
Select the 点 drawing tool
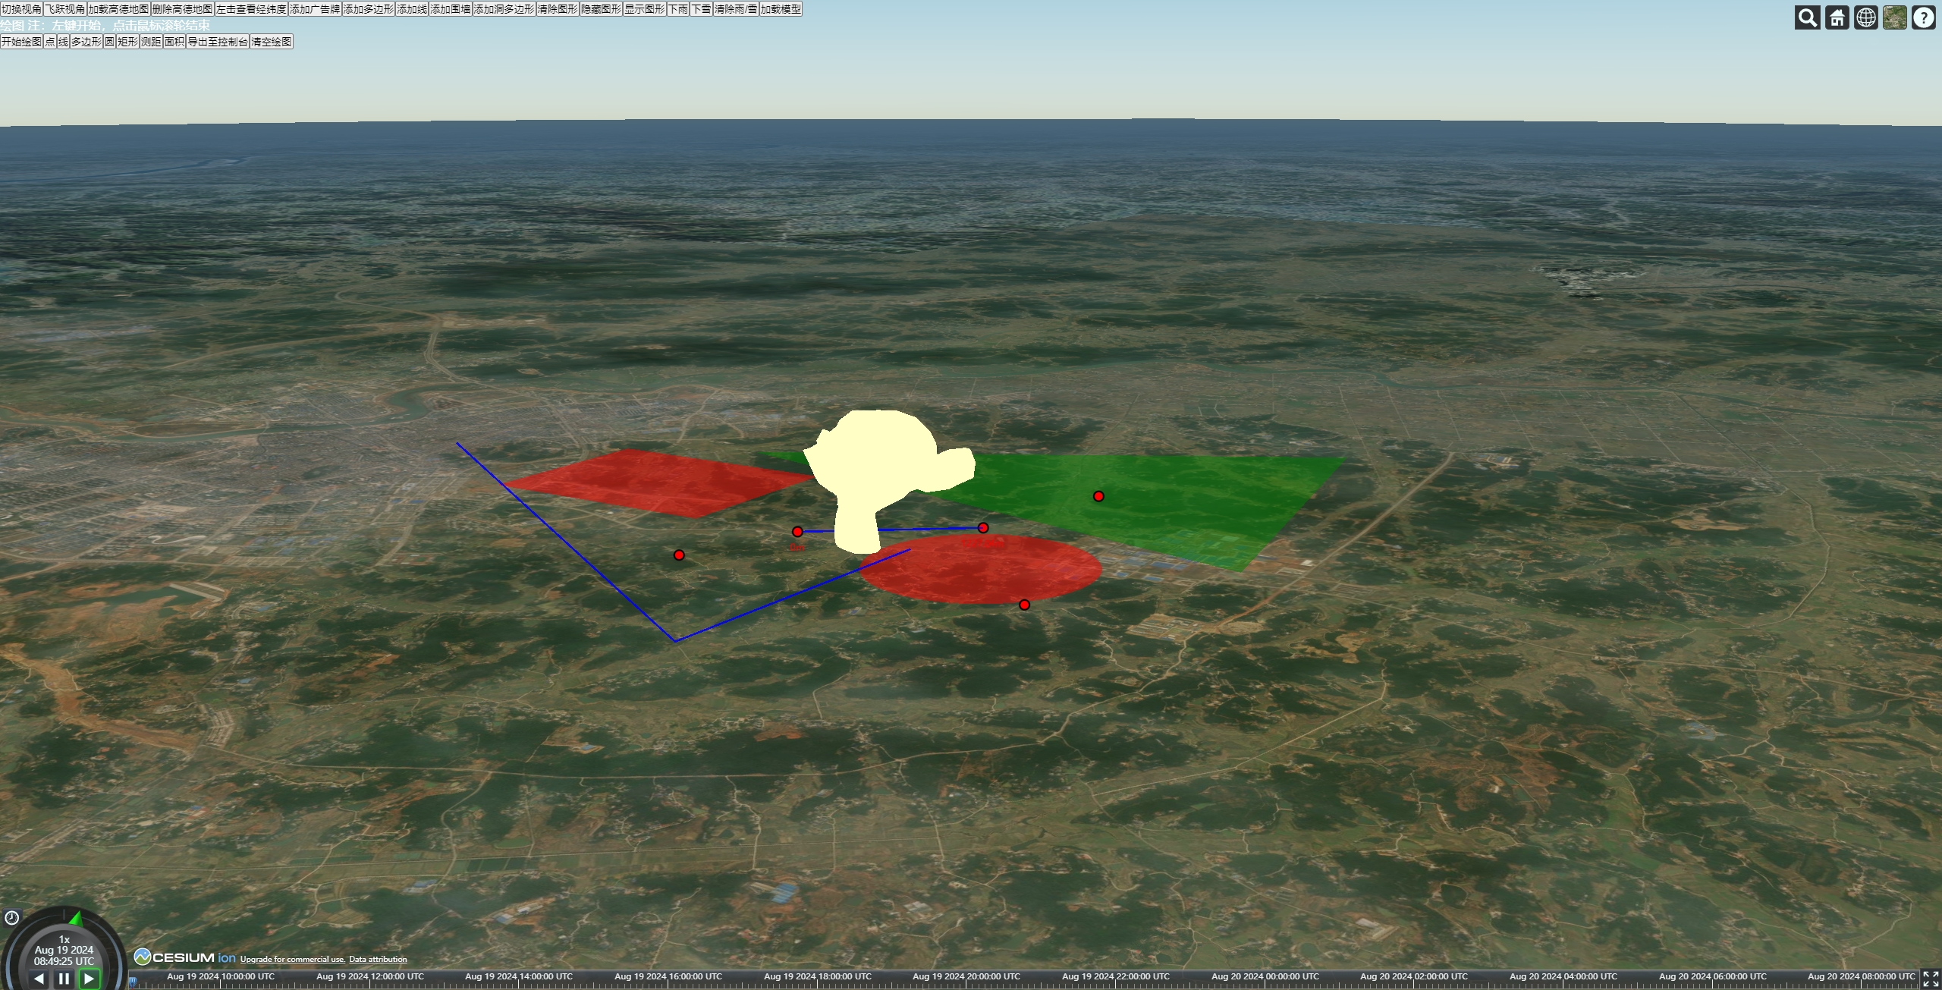pos(50,42)
